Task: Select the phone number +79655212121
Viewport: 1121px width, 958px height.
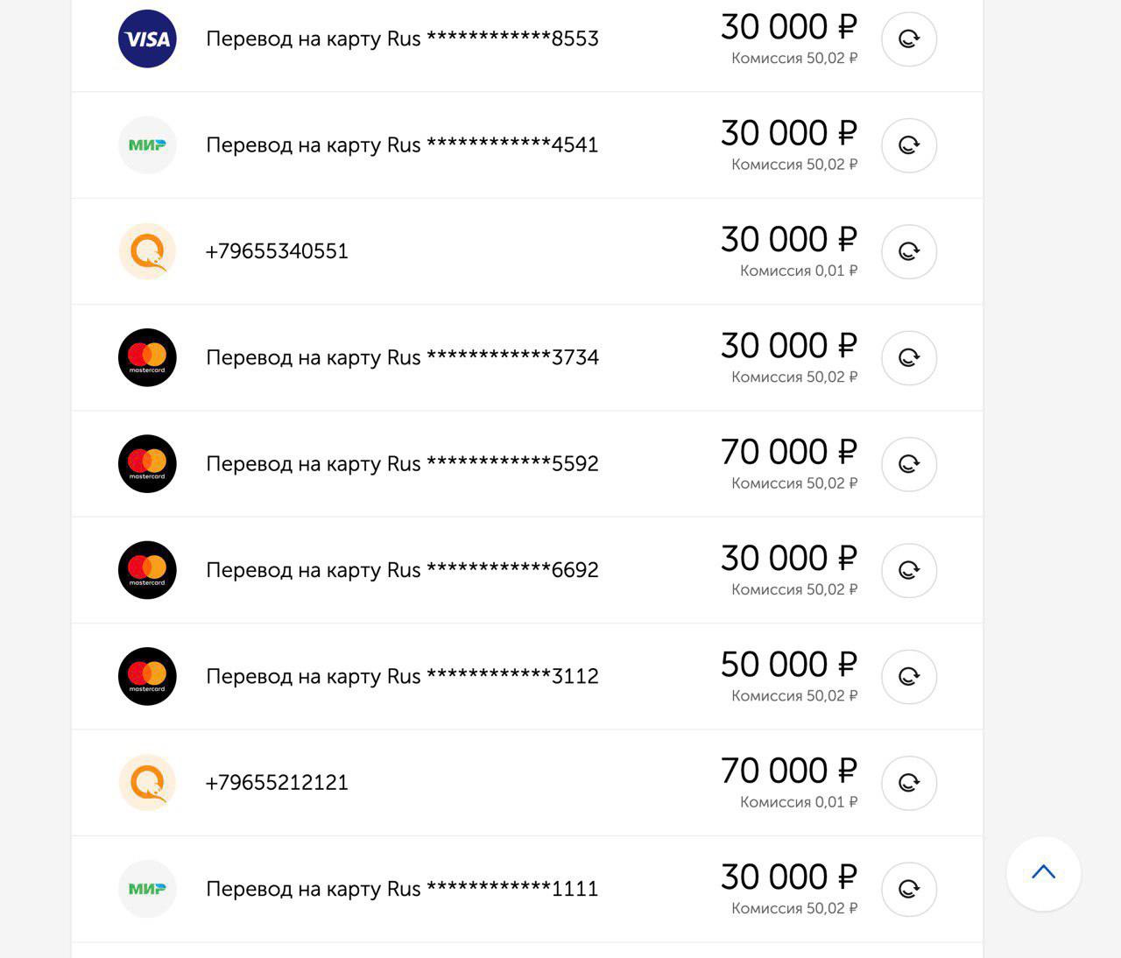Action: tap(277, 783)
